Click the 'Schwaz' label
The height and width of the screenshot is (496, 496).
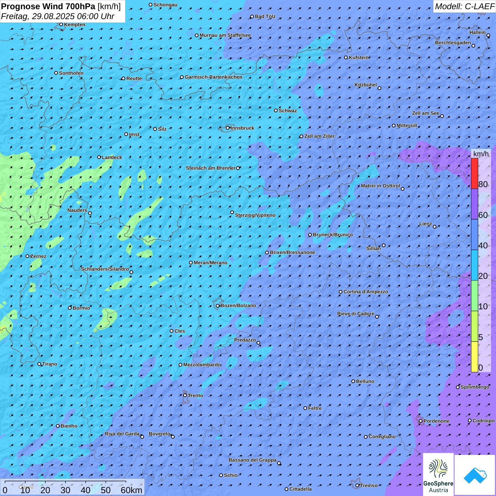pyautogui.click(x=288, y=111)
